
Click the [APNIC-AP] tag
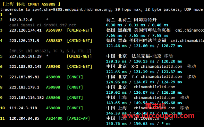(x=78, y=118)
